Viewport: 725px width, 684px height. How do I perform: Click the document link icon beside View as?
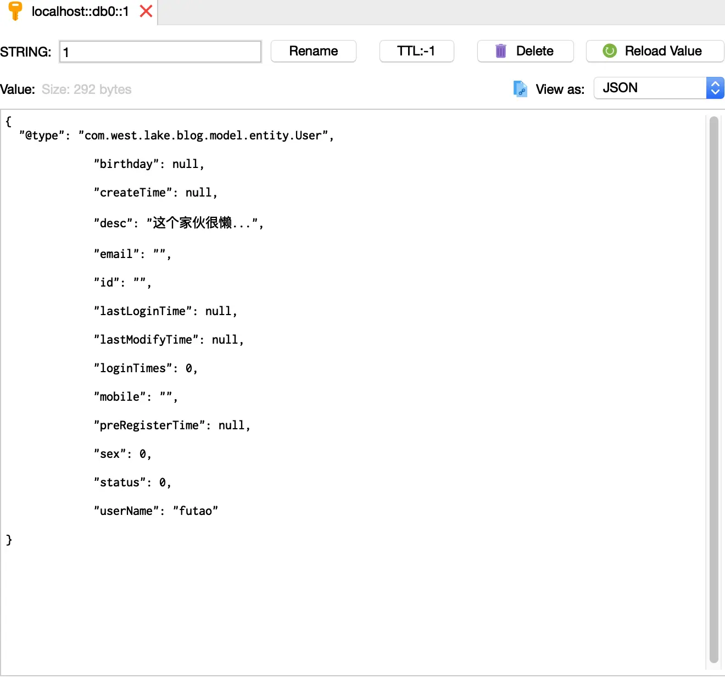point(520,88)
